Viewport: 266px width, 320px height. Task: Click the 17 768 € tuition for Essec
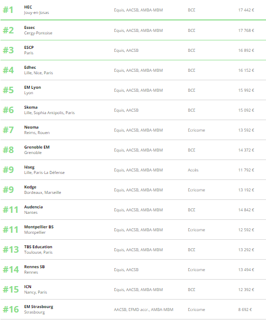coord(246,30)
